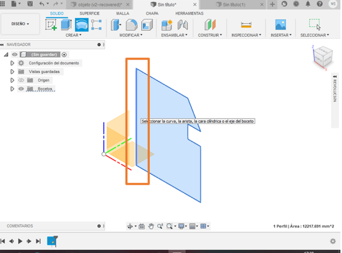Select the Shell tool
This screenshot has height=253, width=342.
point(147,25)
